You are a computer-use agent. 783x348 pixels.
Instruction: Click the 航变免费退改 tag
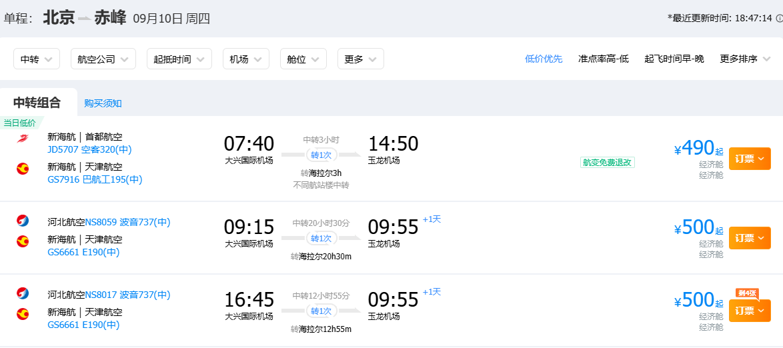point(607,162)
